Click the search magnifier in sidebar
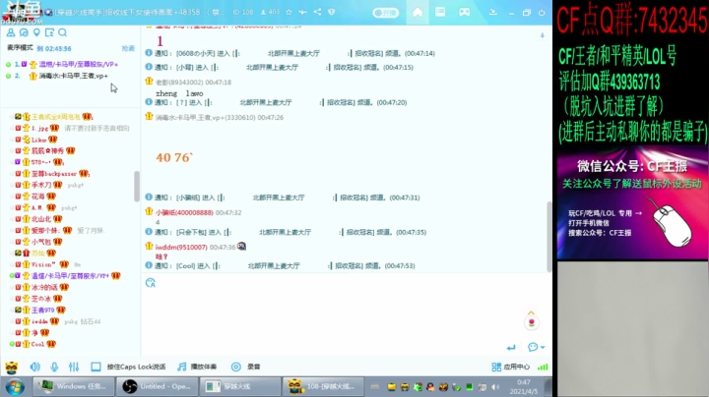Image resolution: width=709 pixels, height=397 pixels. coord(62,32)
